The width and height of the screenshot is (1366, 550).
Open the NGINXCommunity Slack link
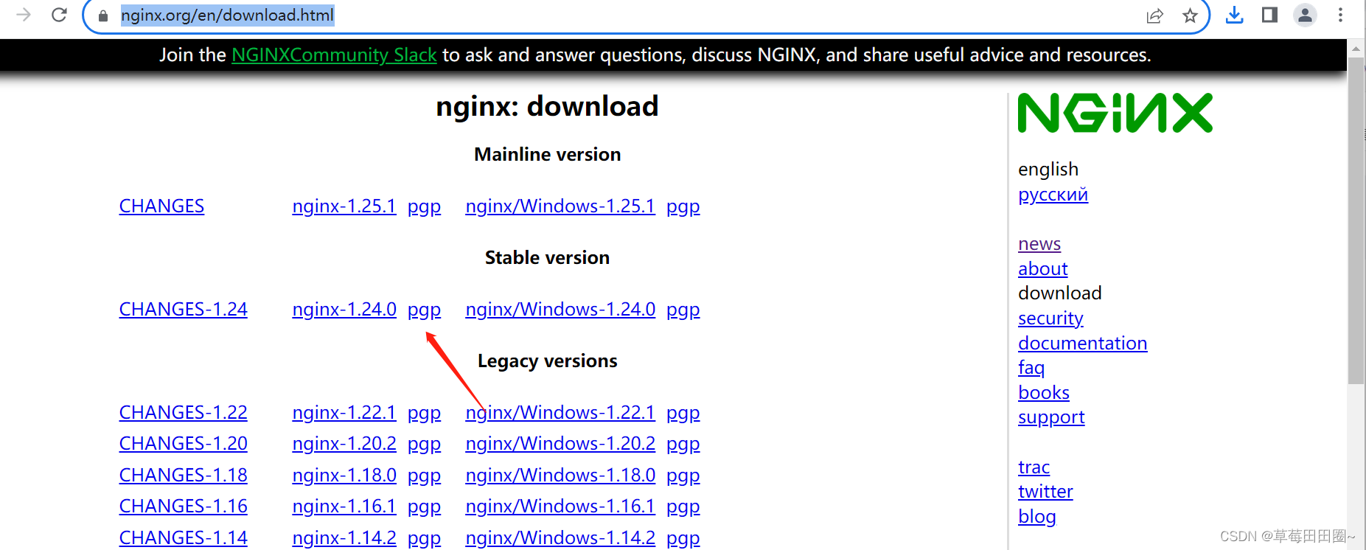[334, 55]
